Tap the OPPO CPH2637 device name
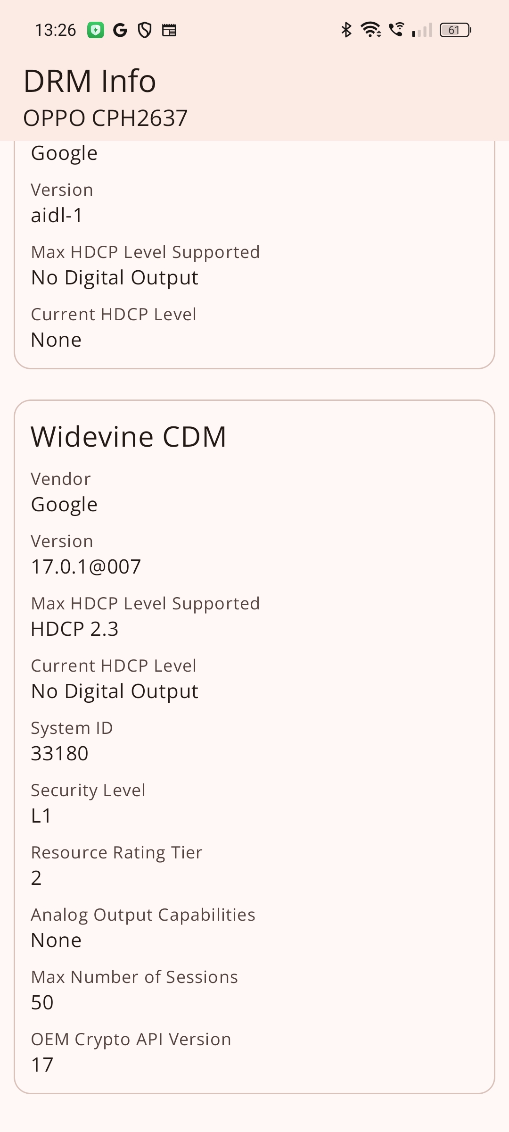The image size is (509, 1132). [x=106, y=118]
